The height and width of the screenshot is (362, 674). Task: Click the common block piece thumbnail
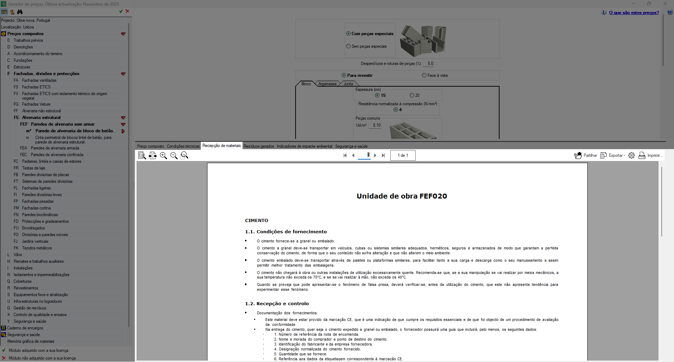coord(414,130)
